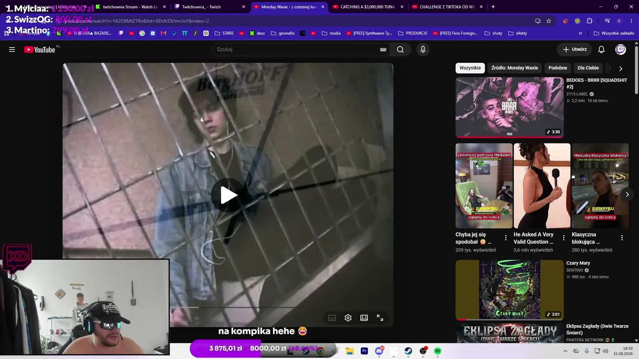Open the BEDOES - BRRR video thumbnail
This screenshot has height=359, width=639.
509,107
